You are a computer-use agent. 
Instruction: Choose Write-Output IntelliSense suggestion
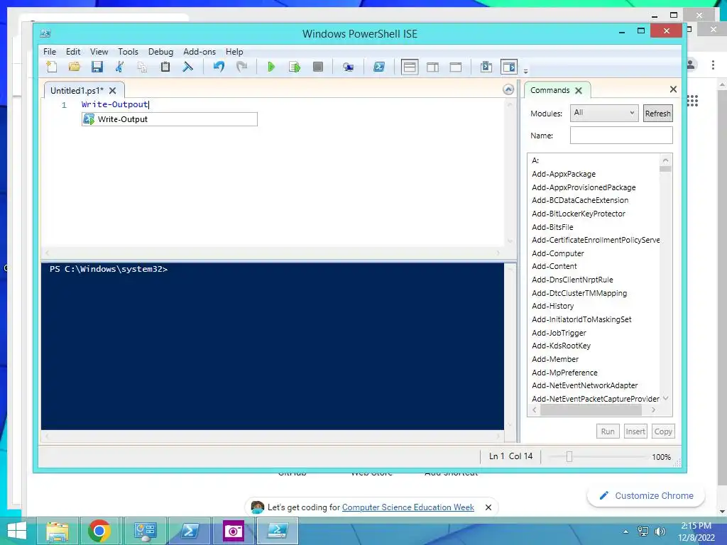pyautogui.click(x=169, y=119)
